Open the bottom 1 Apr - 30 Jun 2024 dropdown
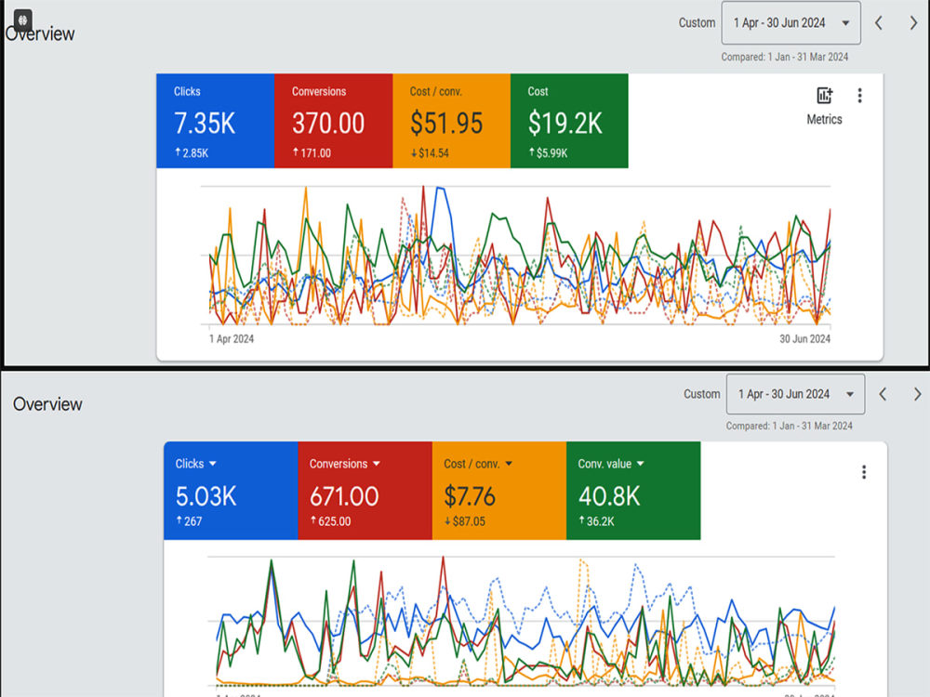Viewport: 930px width, 697px height. (x=795, y=394)
